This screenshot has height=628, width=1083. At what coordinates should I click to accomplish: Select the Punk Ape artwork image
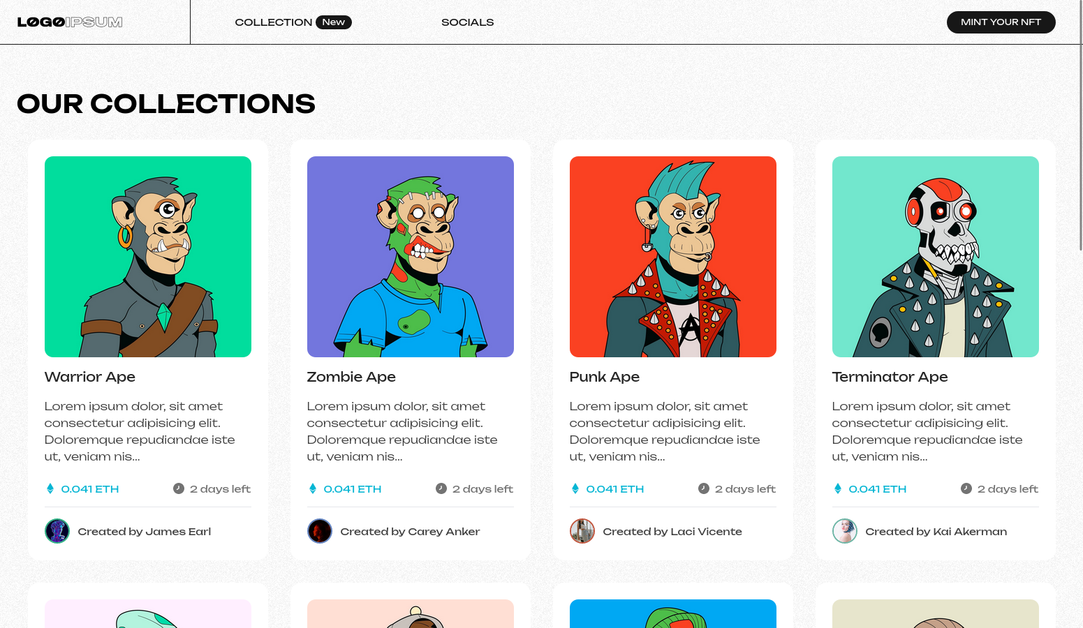(x=673, y=257)
